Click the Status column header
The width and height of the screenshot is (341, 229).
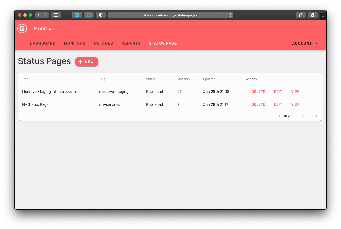[151, 79]
